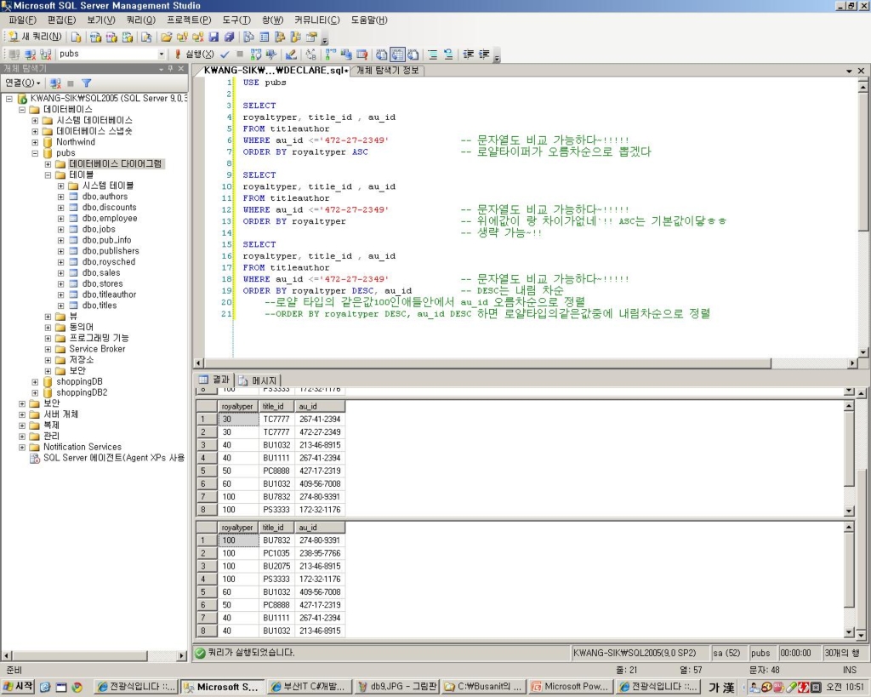Expand the Northwind database node
871x697 pixels.
[35, 142]
